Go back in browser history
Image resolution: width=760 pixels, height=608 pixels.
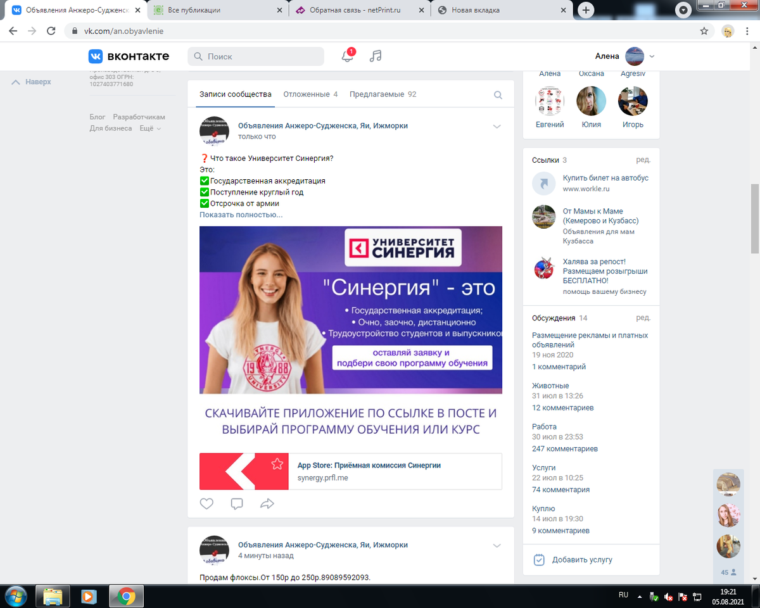click(13, 30)
